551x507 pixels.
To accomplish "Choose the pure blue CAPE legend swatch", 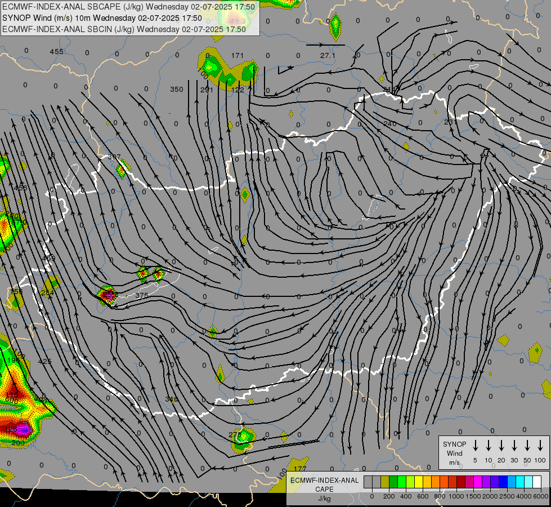I will [504, 482].
